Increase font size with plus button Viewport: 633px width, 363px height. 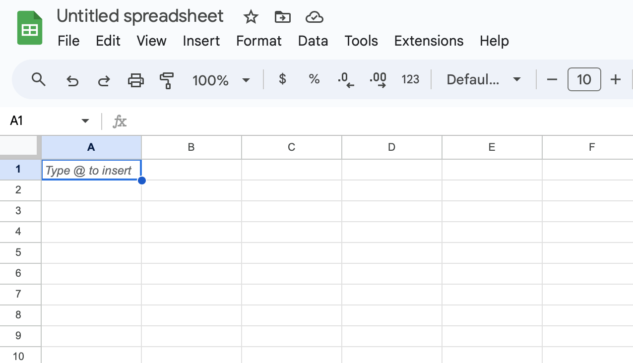(615, 79)
